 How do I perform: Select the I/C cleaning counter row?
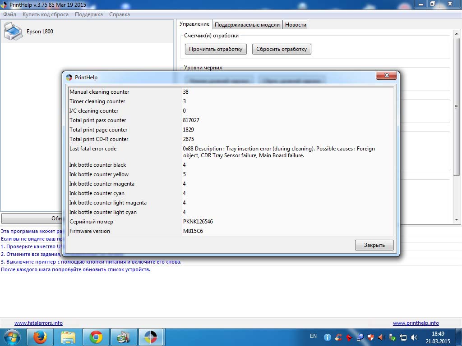pos(231,111)
